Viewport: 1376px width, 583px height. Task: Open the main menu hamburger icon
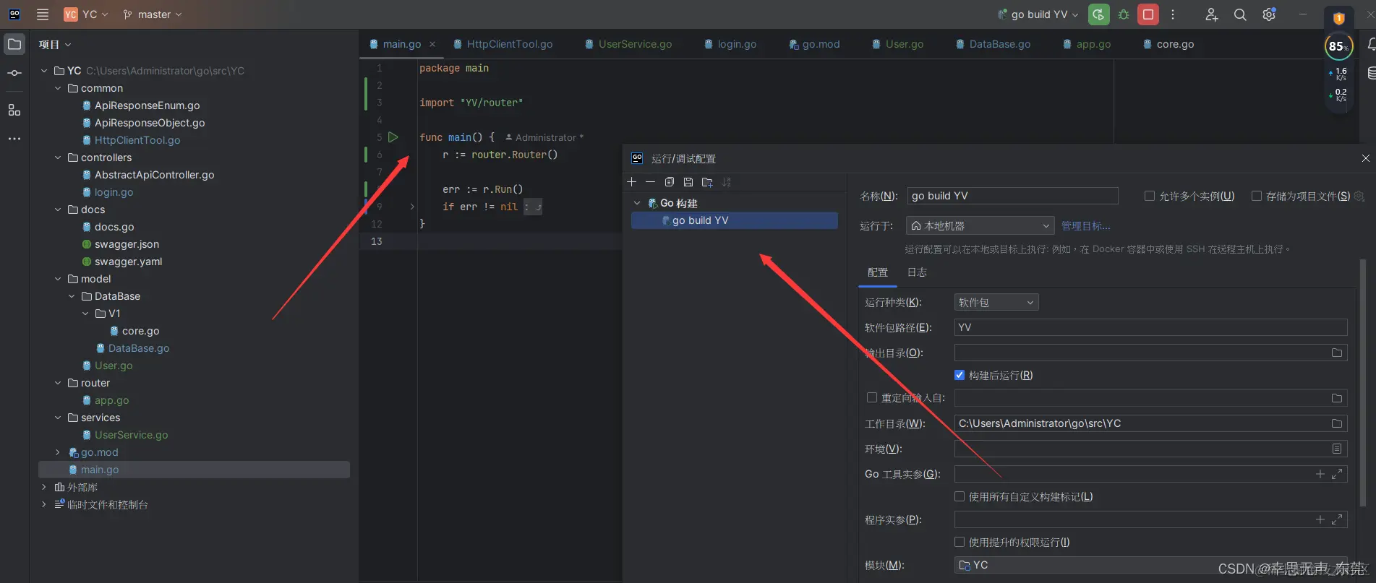coord(43,14)
